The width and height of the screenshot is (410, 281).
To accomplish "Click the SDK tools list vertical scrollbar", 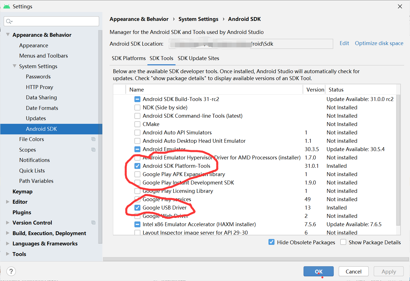I will point(398,160).
